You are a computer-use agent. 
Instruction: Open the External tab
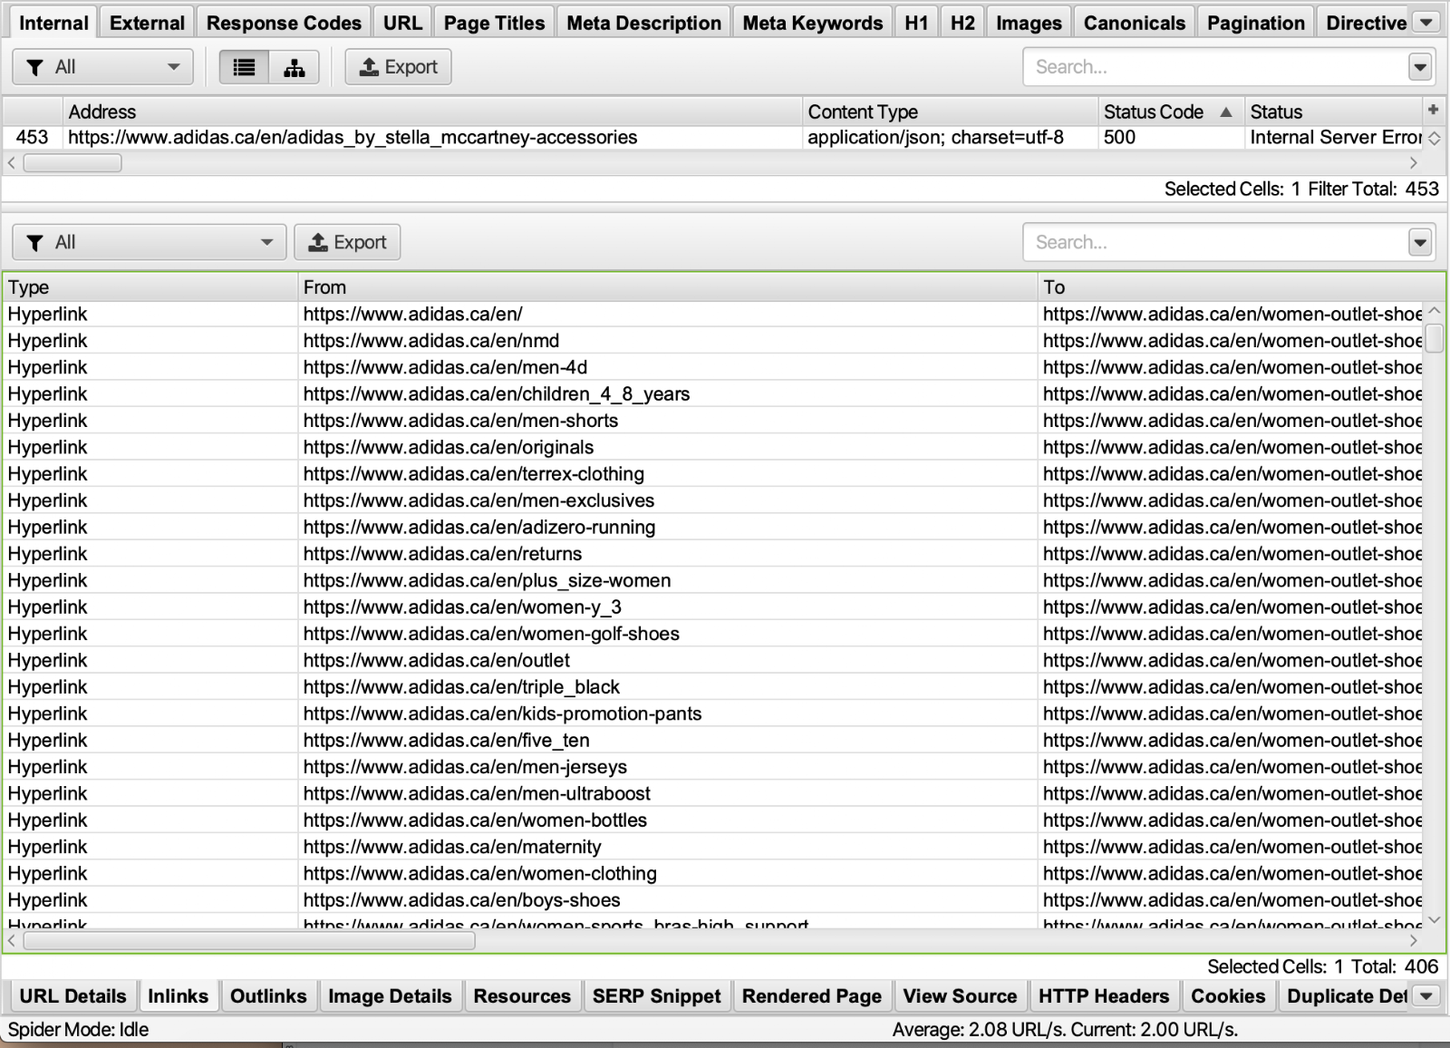pyautogui.click(x=147, y=23)
